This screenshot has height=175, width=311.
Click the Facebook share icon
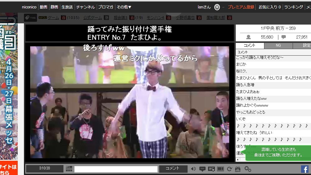(305, 169)
